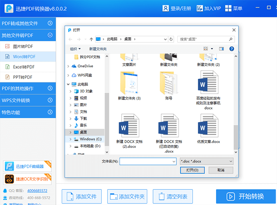
Task: Select 百度经验的发布规则及注意事项.docx file
Action: pyautogui.click(x=209, y=90)
